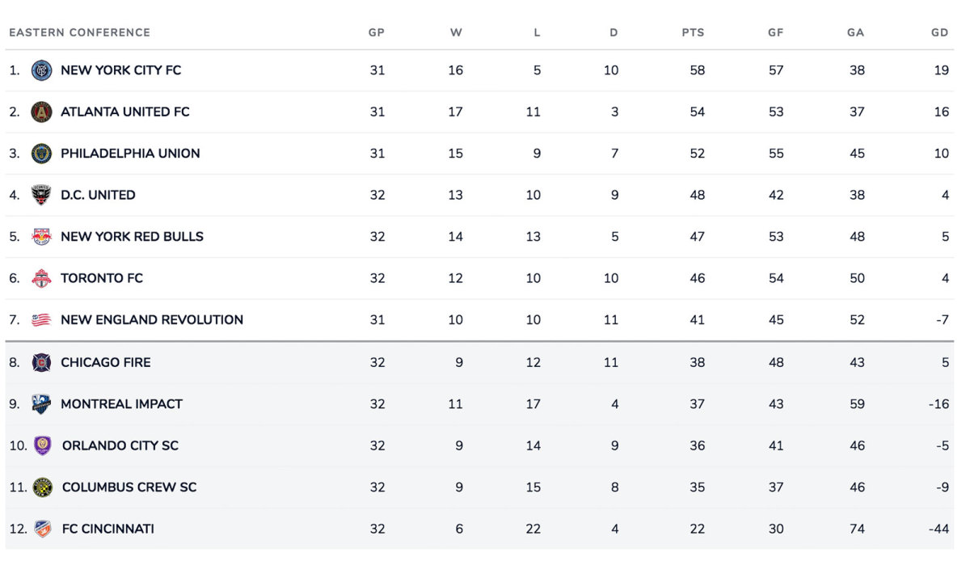
Task: Click the Toronto FC crest icon
Action: [41, 278]
